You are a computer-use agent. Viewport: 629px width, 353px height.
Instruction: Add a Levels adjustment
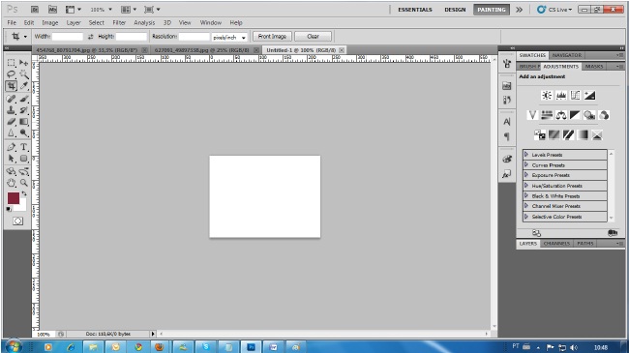tap(561, 96)
